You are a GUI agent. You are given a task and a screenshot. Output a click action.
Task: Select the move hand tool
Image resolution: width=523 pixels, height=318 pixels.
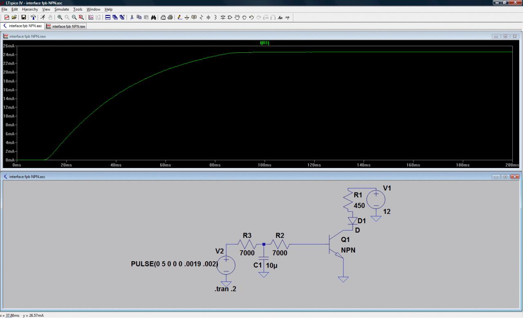coord(237,17)
